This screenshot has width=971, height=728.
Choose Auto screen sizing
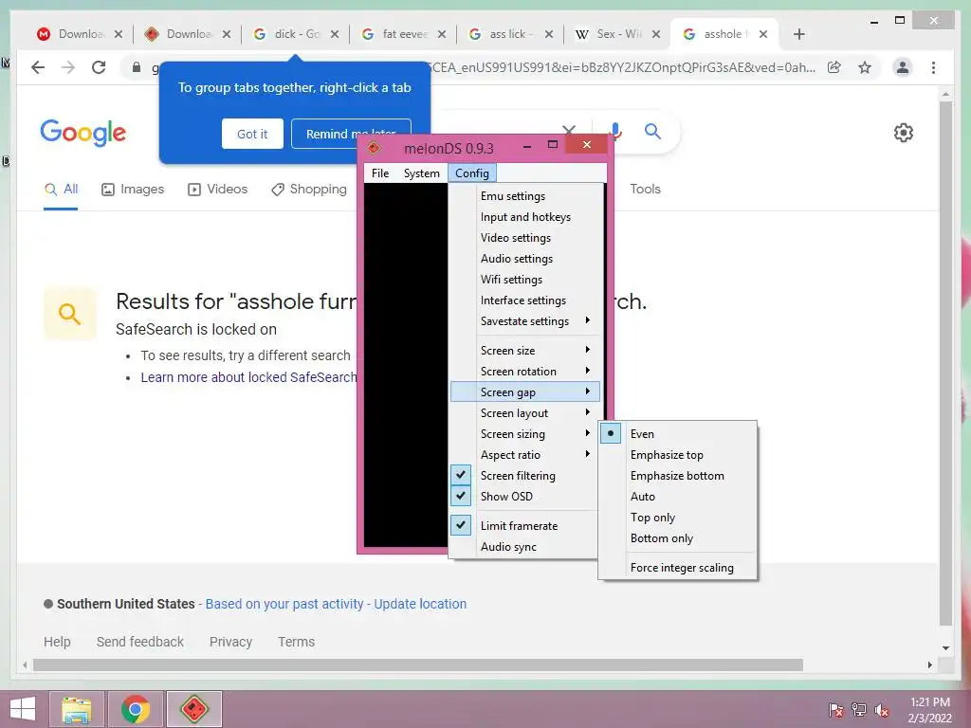(x=677, y=497)
